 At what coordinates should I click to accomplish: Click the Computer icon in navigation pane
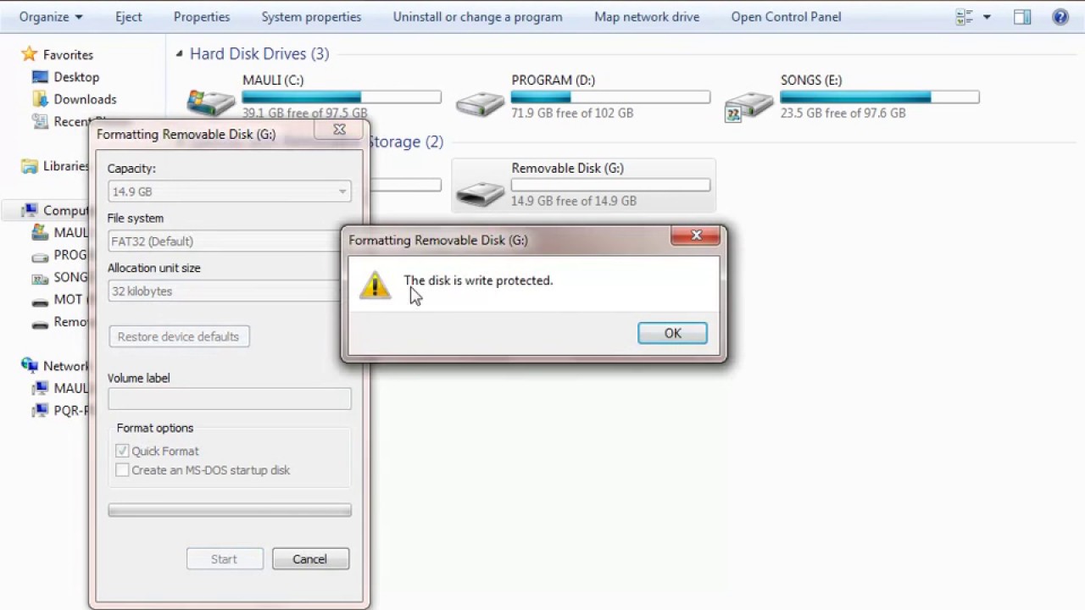(x=30, y=210)
